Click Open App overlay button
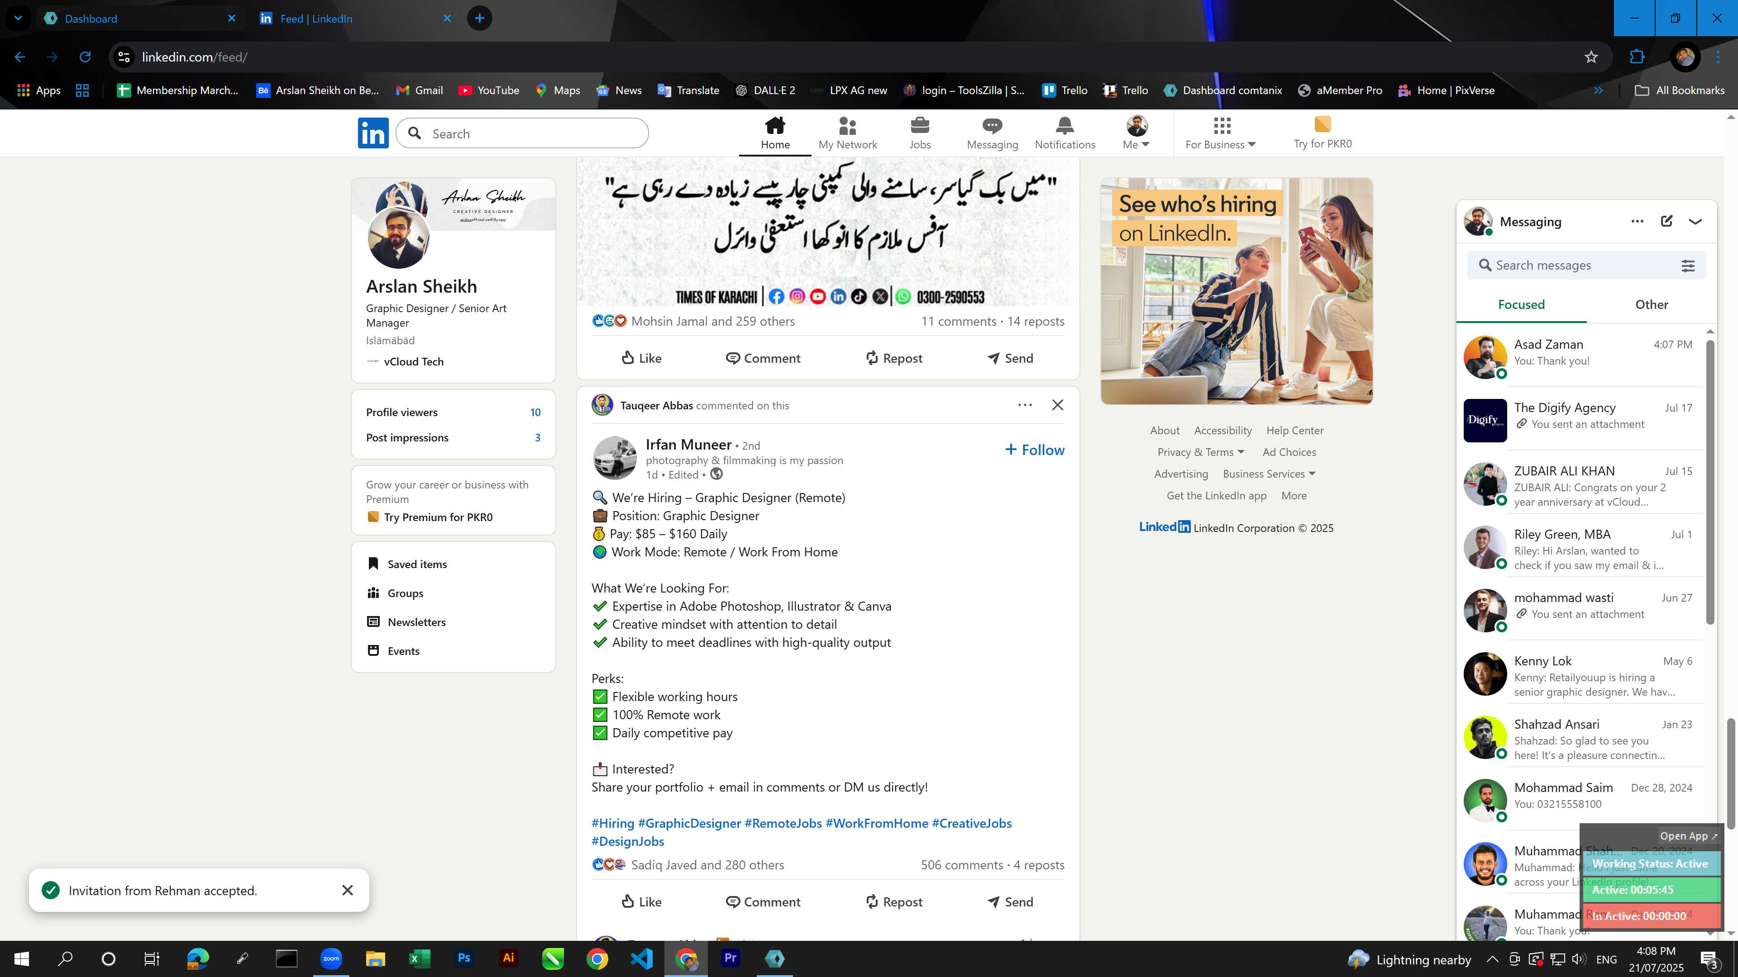This screenshot has height=977, width=1738. [1688, 836]
